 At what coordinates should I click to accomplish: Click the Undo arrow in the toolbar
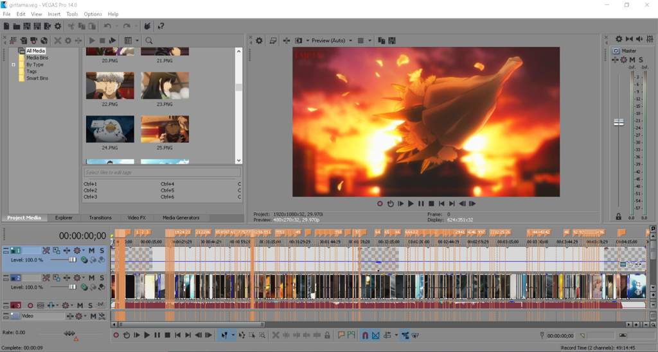point(107,26)
